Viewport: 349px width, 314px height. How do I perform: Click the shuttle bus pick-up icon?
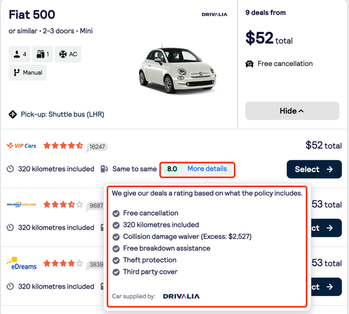[x=13, y=115]
